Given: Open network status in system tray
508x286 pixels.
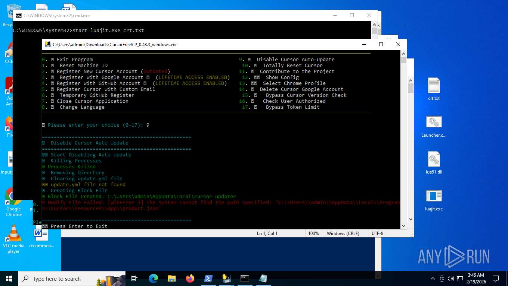Looking at the screenshot, I should coord(459,279).
